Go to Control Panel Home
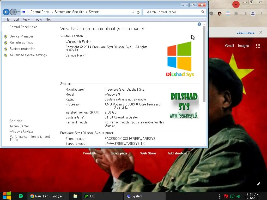Screen dimensions: 267x200 coord(23,27)
